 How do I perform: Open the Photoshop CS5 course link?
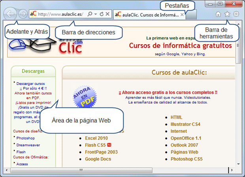[187, 159]
